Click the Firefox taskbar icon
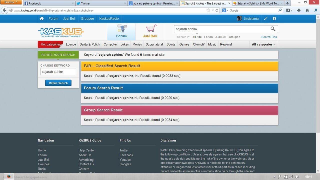Viewport: 320px width, 180px height. coord(9,176)
